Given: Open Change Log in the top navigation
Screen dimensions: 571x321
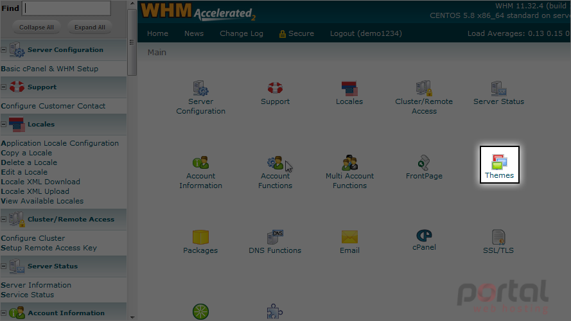Looking at the screenshot, I should pyautogui.click(x=242, y=33).
